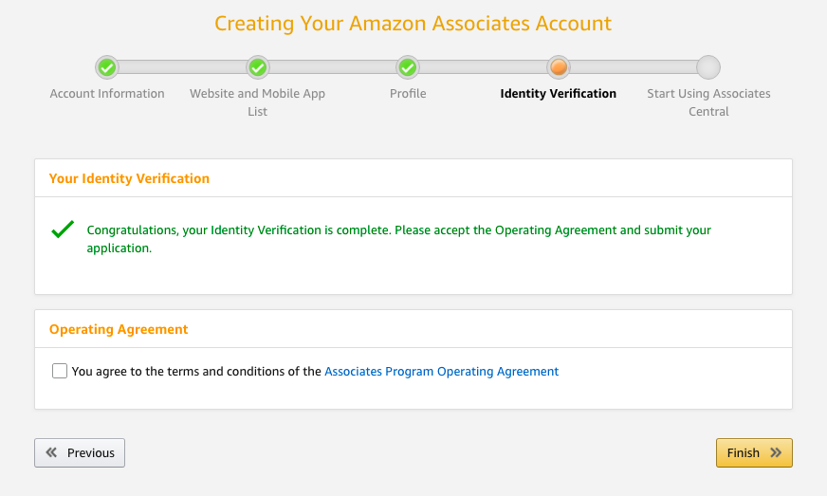Click the double left arrow on Previous
The image size is (827, 496).
tap(51, 453)
